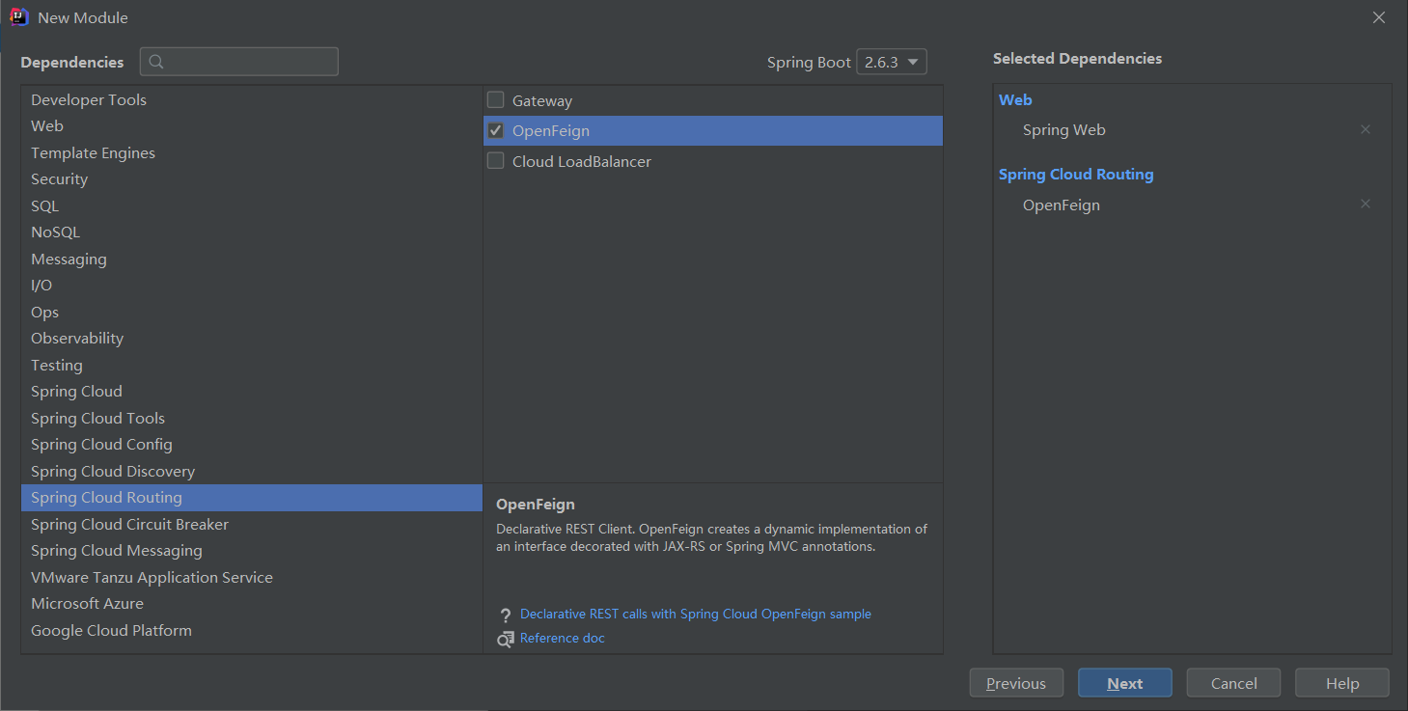
Task: Remove OpenFeign from selected dependencies
Action: click(1365, 204)
